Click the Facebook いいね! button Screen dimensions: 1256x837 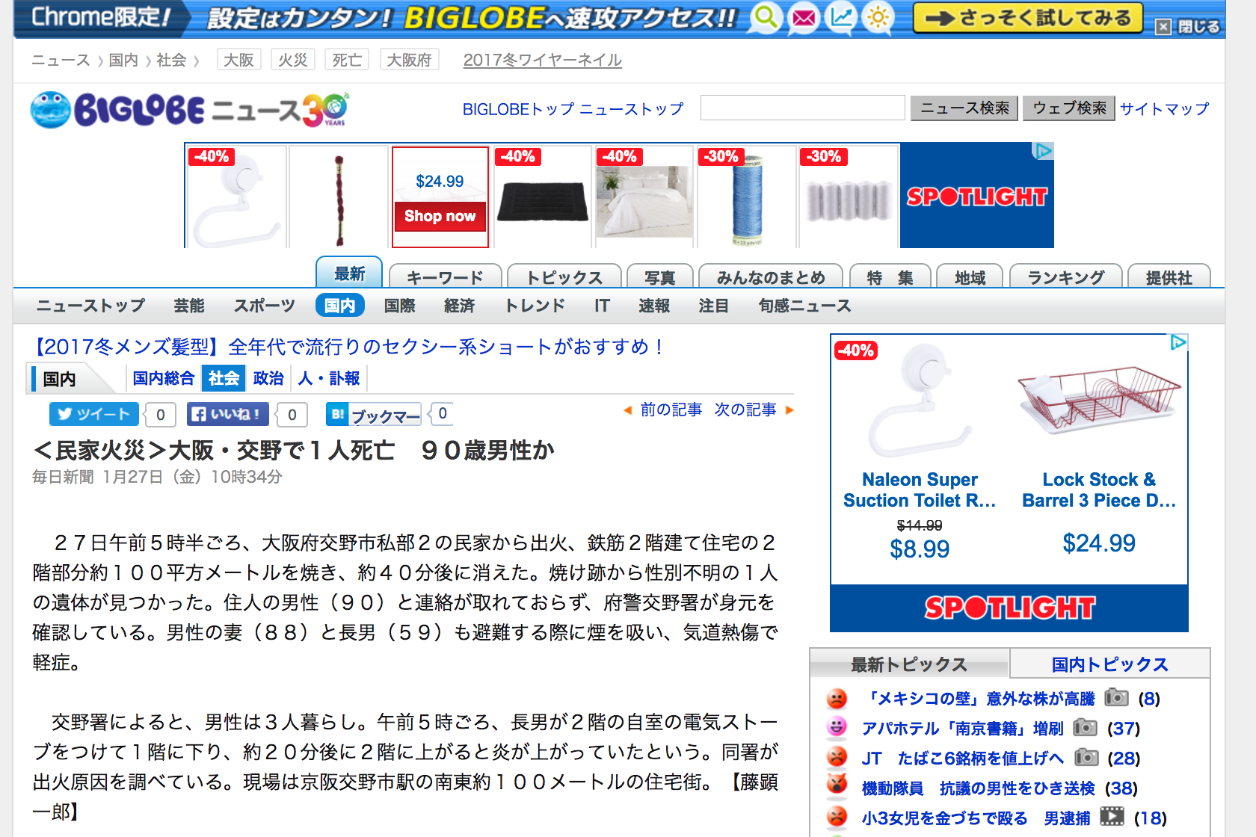pyautogui.click(x=227, y=414)
